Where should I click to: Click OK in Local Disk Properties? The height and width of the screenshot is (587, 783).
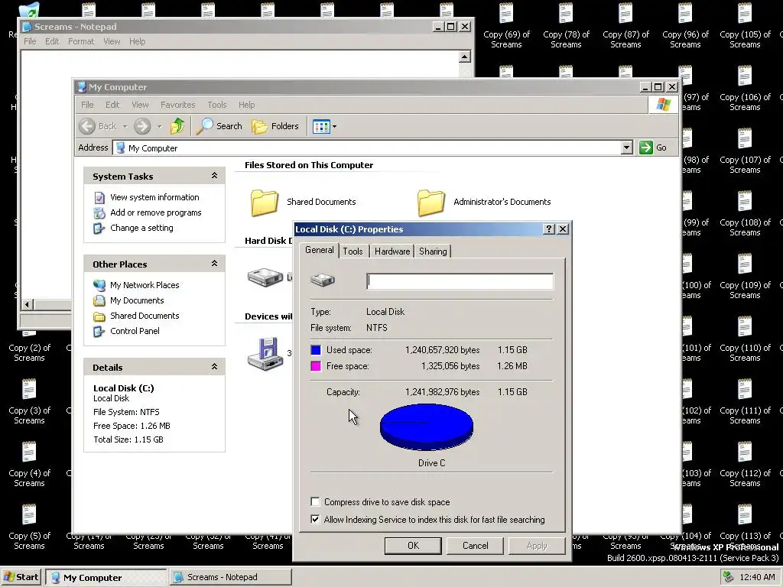tap(413, 546)
